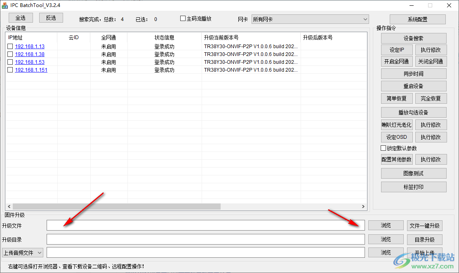Click the 反选 invert selection button
This screenshot has width=459, height=273.
[x=51, y=18]
